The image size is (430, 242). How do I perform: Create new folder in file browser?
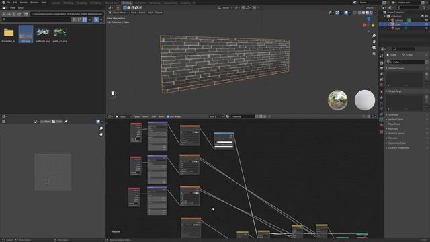point(26,14)
